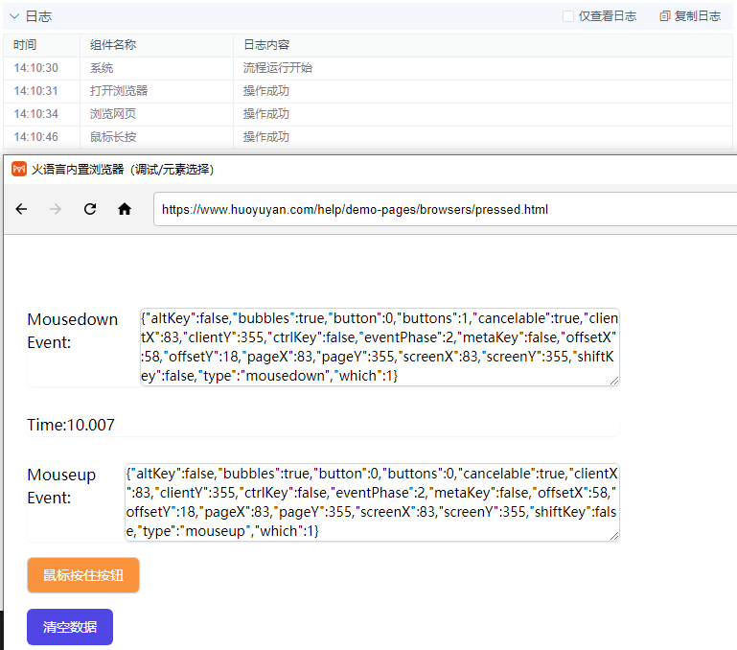Go to browser home page icon

pyautogui.click(x=125, y=209)
